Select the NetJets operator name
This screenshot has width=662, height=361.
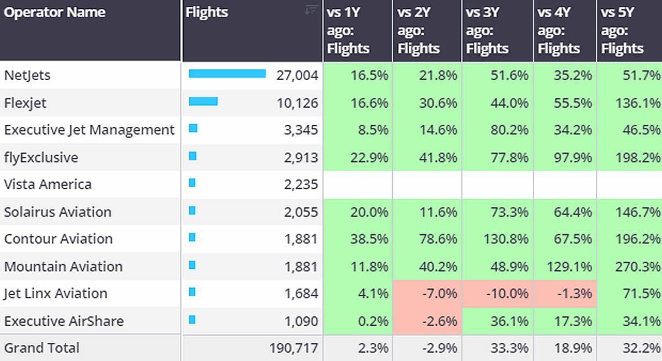(27, 75)
